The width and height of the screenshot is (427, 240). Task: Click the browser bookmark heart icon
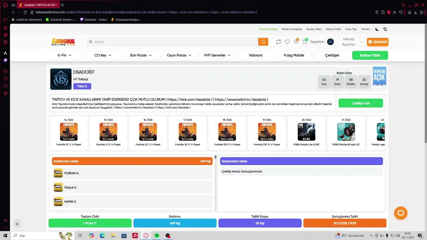401,12
